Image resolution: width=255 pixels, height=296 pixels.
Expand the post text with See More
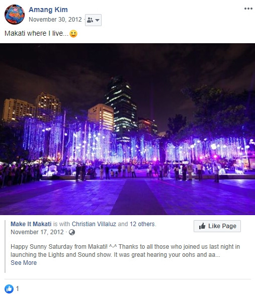[24, 263]
